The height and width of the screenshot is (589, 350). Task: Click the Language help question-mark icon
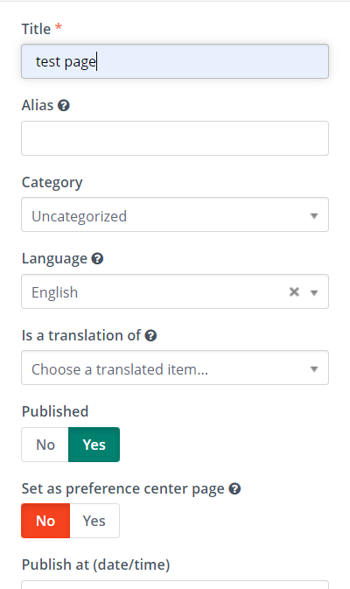97,259
